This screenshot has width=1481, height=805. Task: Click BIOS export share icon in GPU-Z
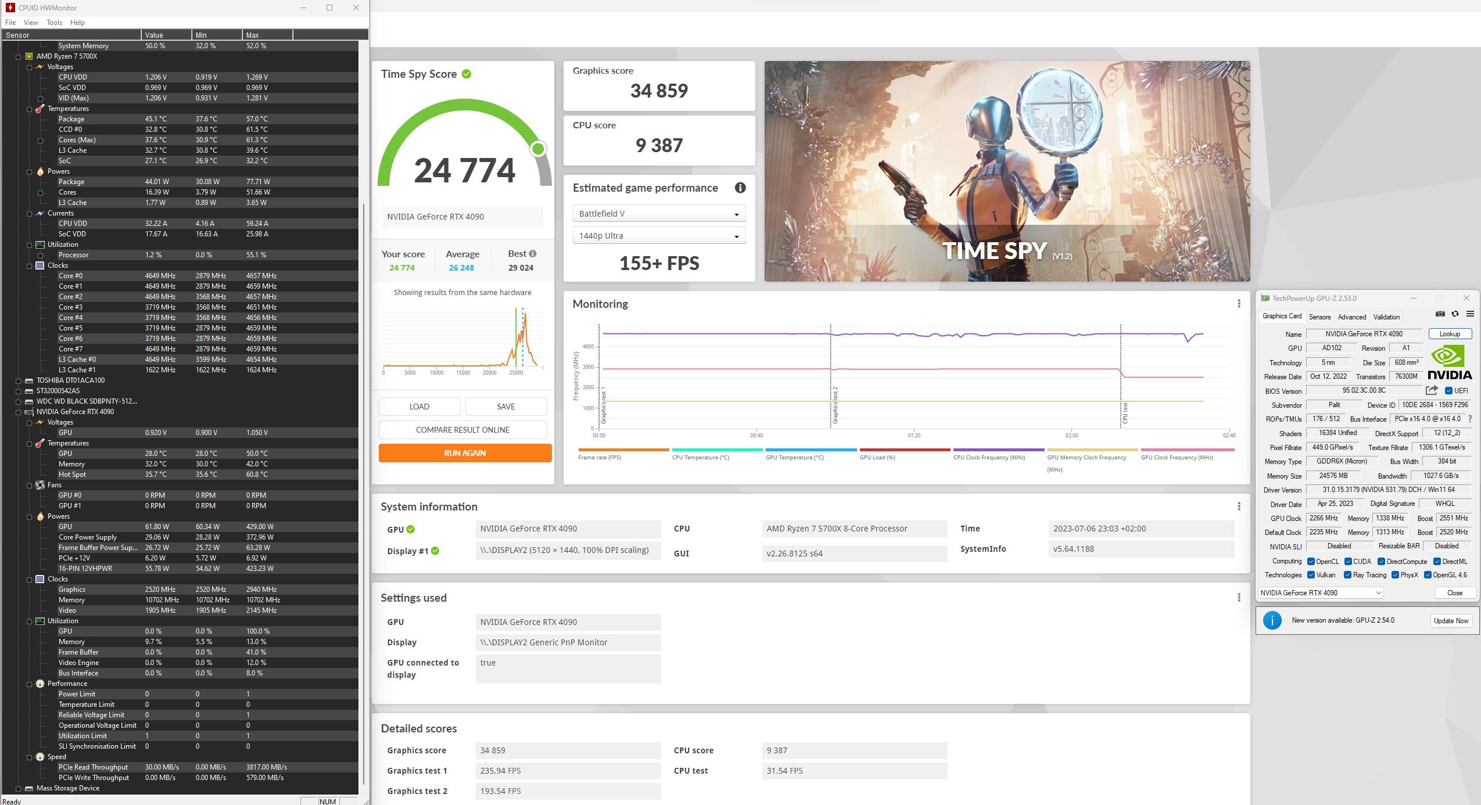tap(1431, 390)
